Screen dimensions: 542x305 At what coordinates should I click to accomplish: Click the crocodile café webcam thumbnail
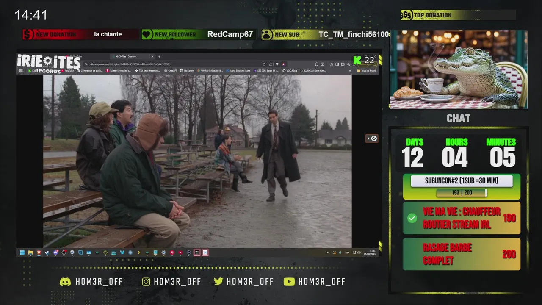pos(459,69)
